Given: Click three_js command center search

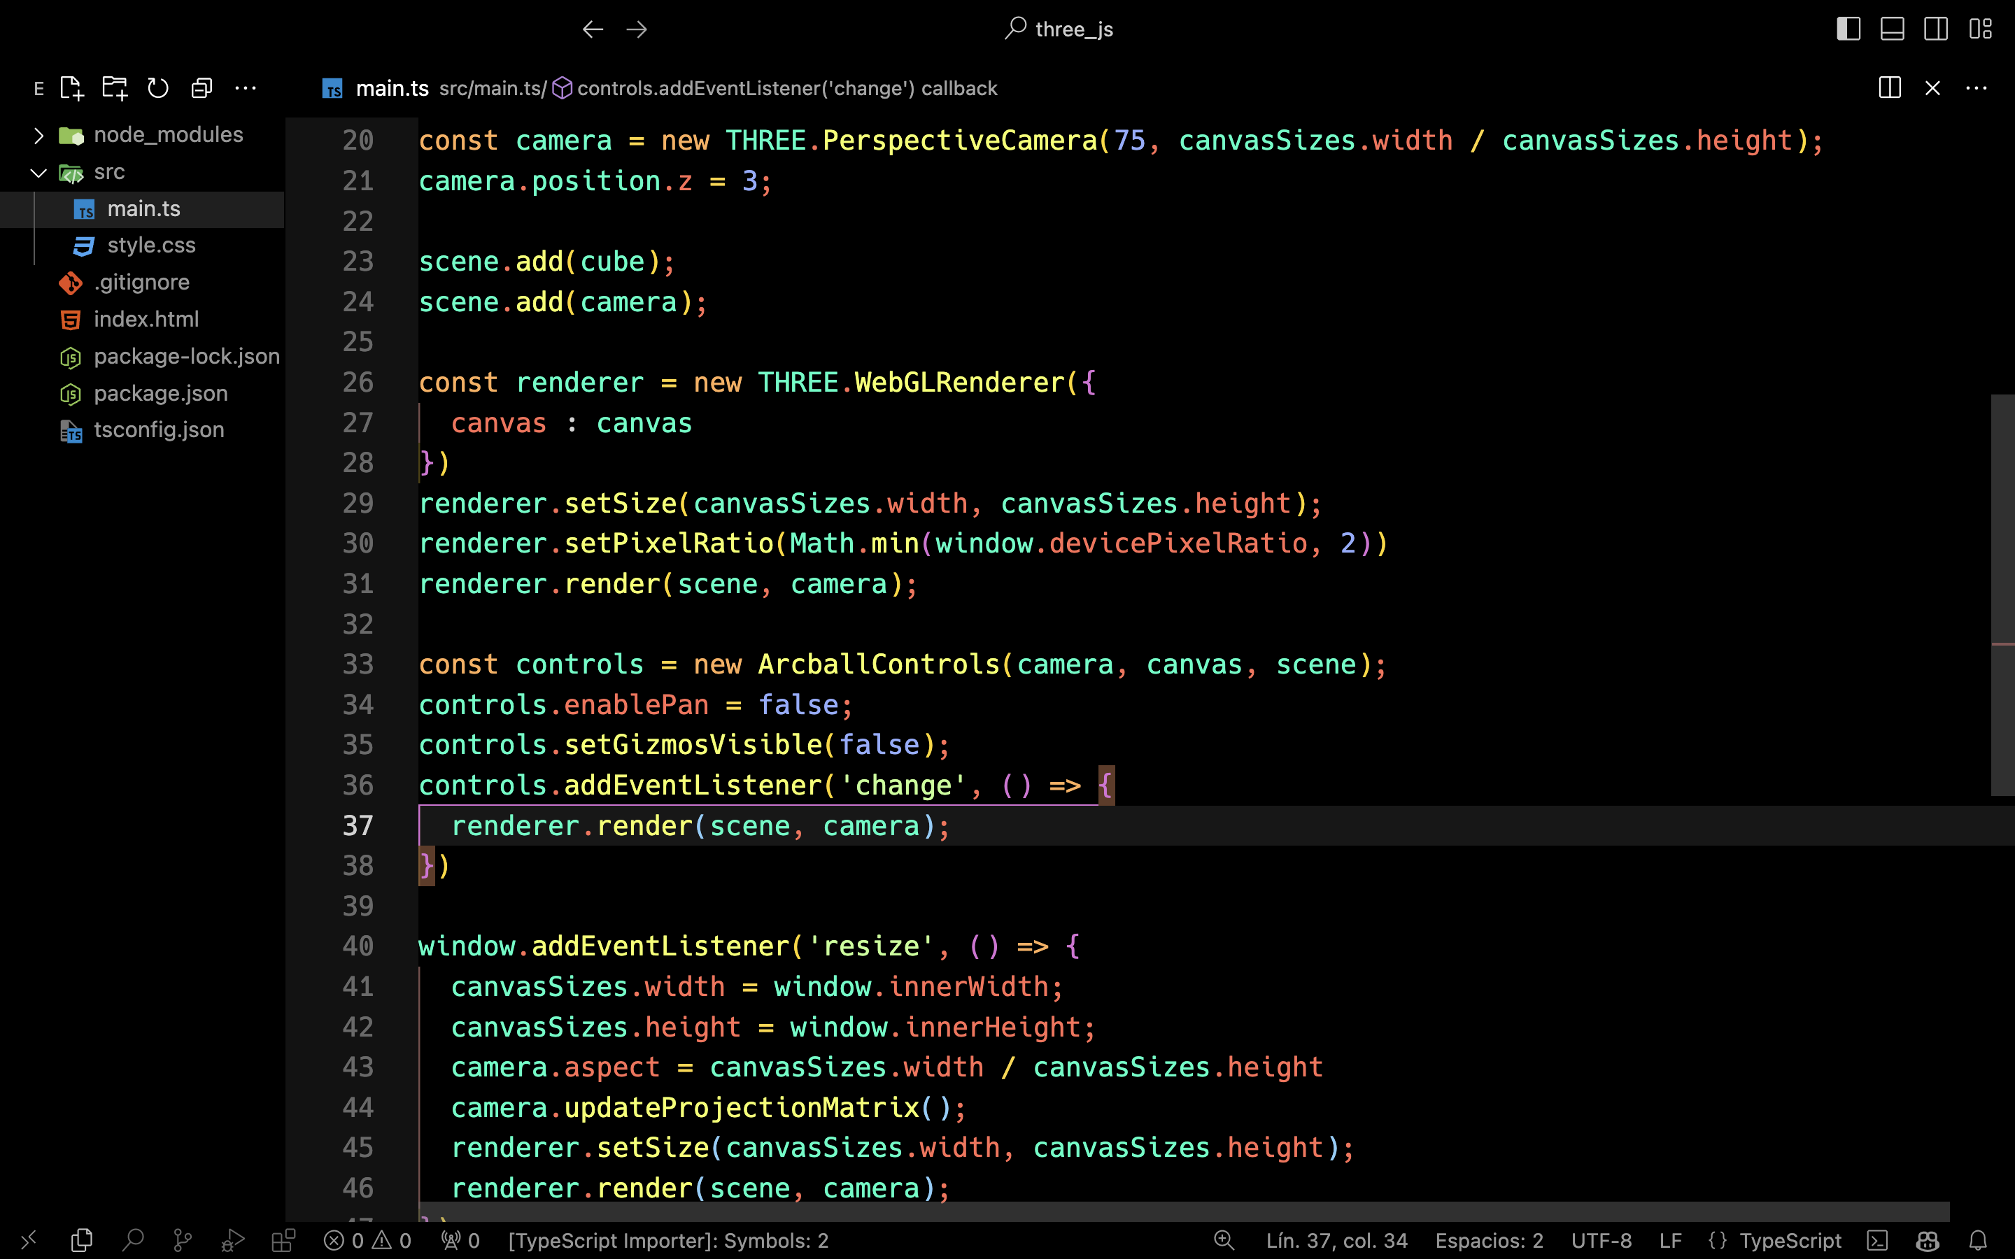Looking at the screenshot, I should pyautogui.click(x=1059, y=30).
